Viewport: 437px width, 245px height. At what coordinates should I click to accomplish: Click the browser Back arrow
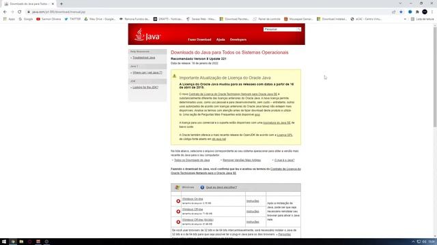point(5,12)
